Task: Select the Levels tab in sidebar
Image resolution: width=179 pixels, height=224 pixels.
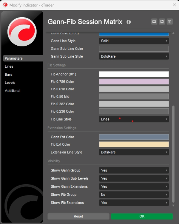Action: coord(10,83)
